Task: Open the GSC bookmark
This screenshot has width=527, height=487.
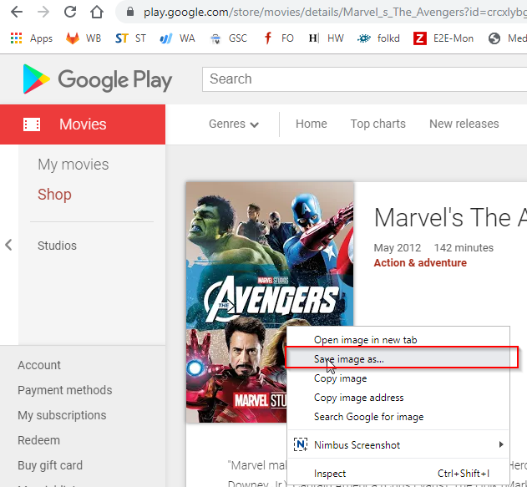Action: 229,38
